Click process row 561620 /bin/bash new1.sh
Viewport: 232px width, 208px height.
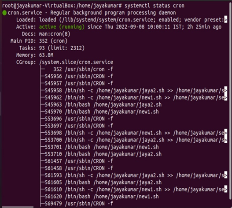pyautogui.click(x=102, y=197)
